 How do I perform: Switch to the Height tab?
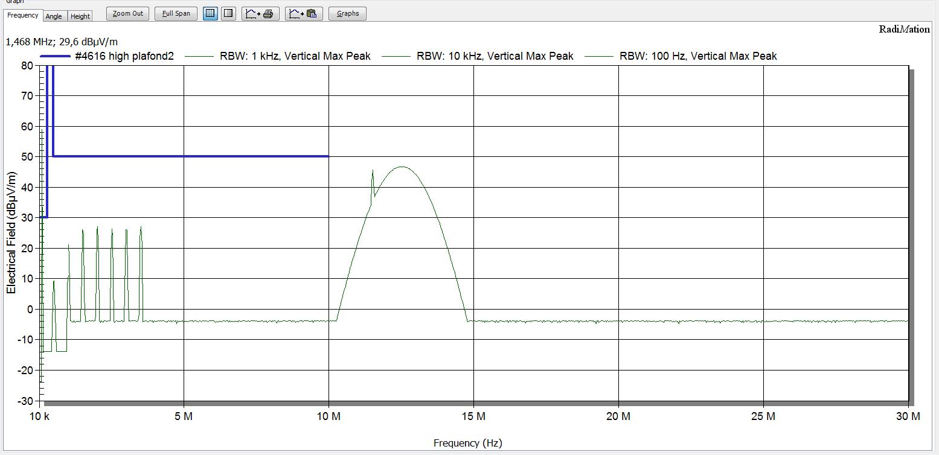(x=80, y=16)
